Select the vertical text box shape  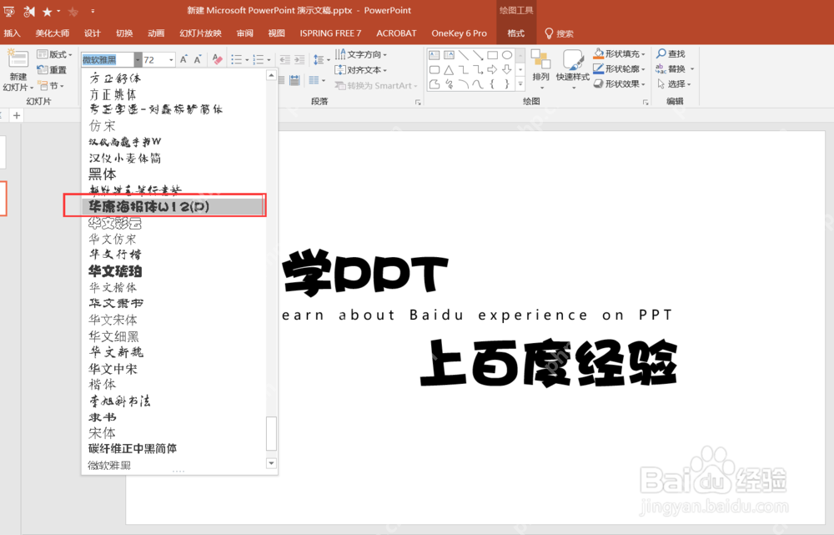point(449,55)
